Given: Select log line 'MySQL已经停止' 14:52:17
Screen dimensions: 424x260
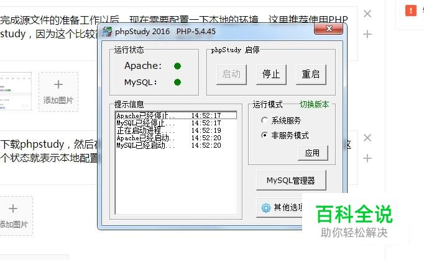Looking at the screenshot, I should click(176, 123).
